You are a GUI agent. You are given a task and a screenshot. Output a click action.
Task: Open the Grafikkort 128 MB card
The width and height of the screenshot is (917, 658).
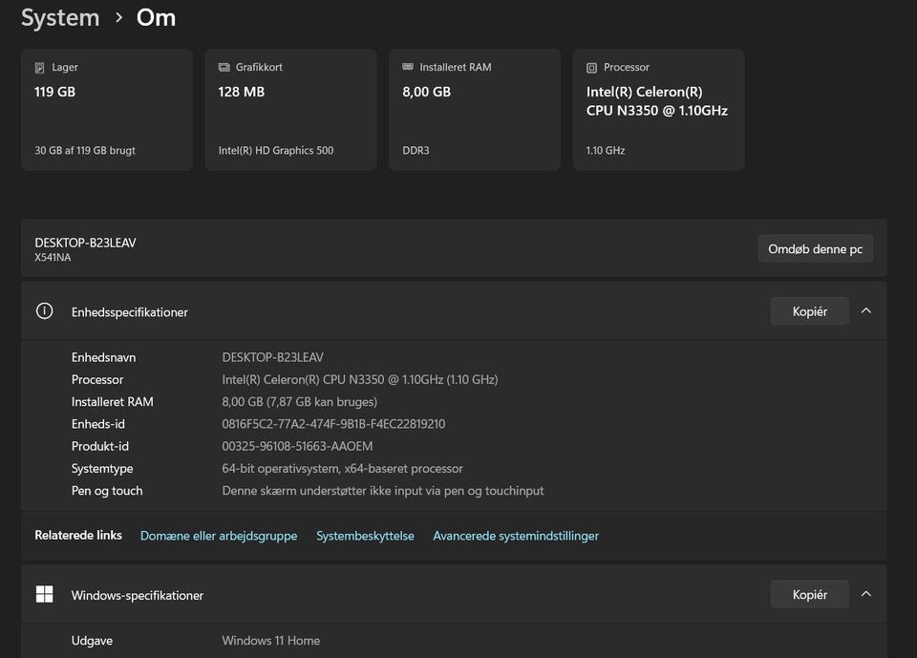[x=290, y=110]
